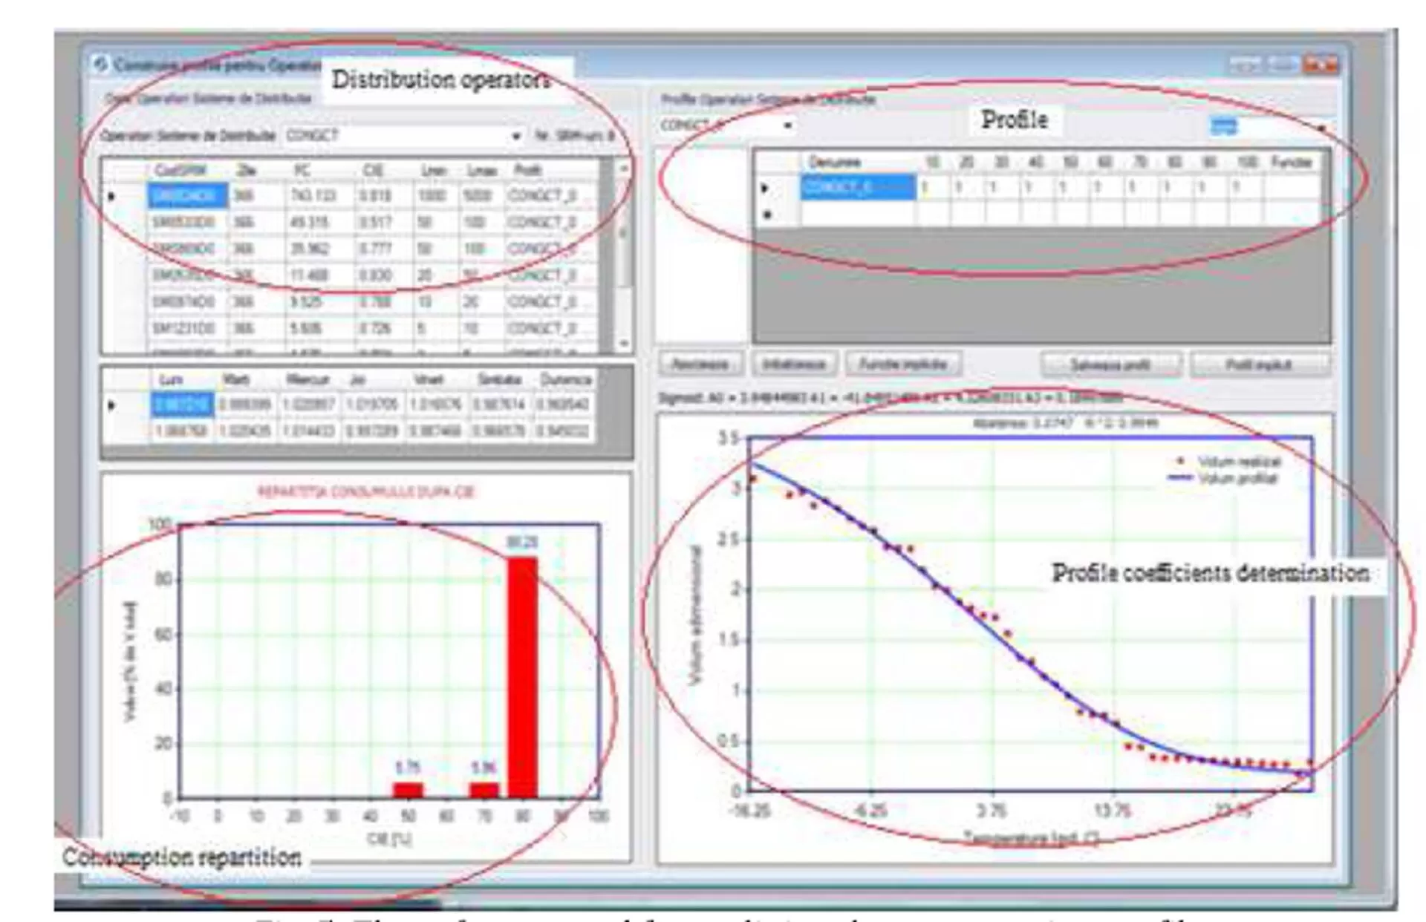Image resolution: width=1426 pixels, height=922 pixels.
Task: Click the tallest red bar labeled 88.29
Action: pos(522,676)
